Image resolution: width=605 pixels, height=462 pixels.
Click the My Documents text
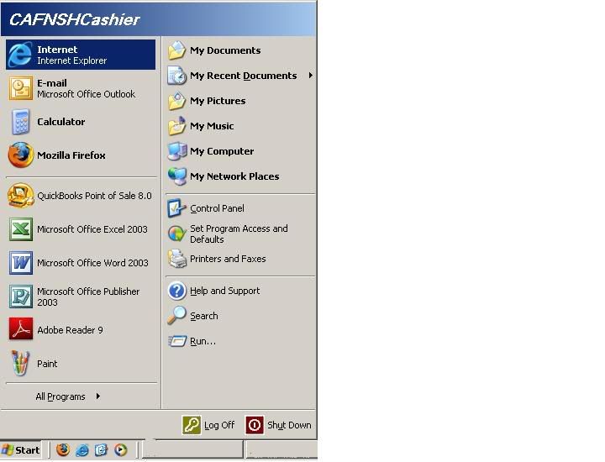click(x=225, y=50)
